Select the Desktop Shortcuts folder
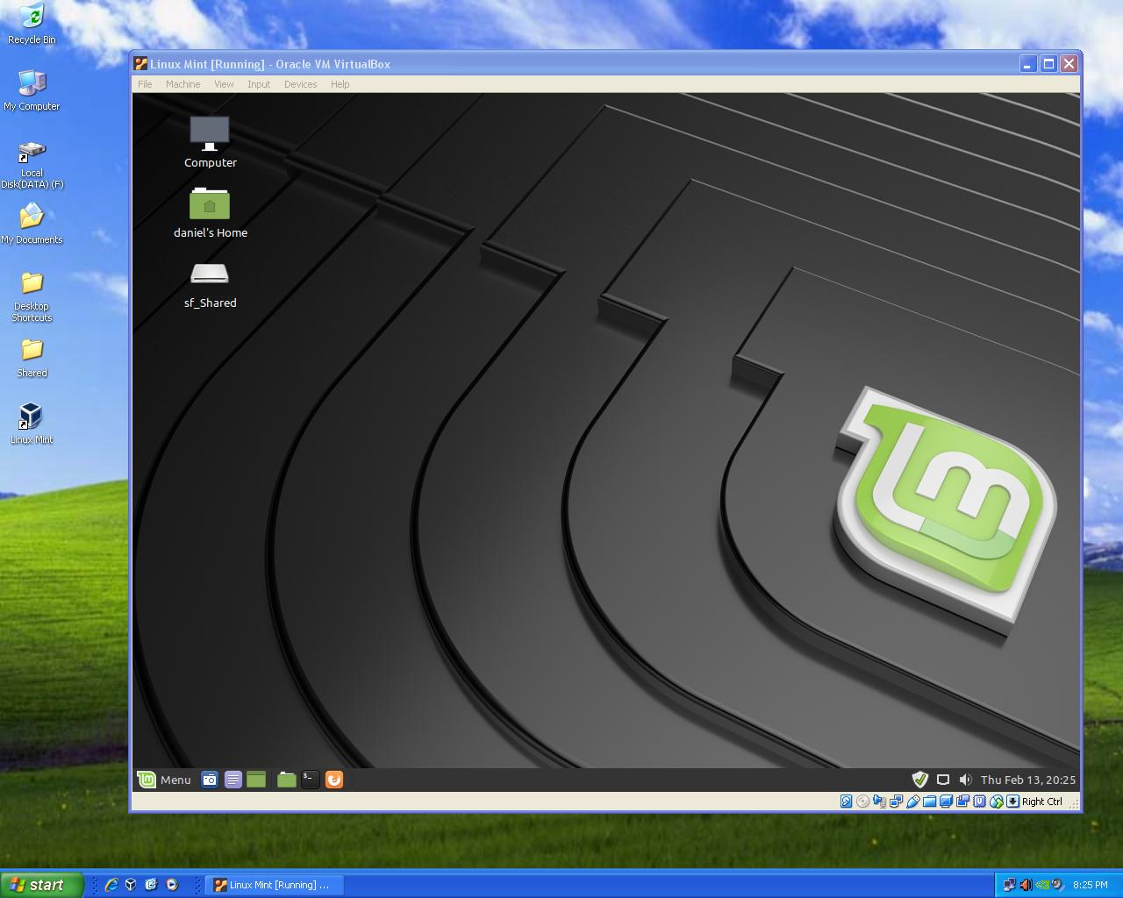Image resolution: width=1123 pixels, height=898 pixels. tap(32, 297)
